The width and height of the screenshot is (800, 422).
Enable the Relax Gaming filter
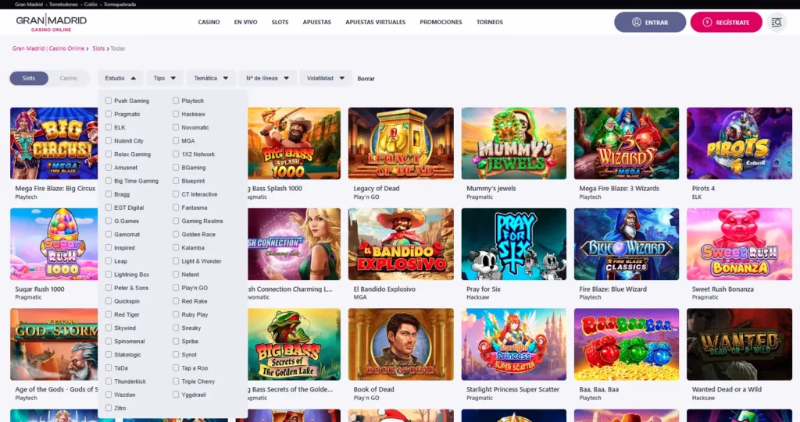pyautogui.click(x=108, y=154)
